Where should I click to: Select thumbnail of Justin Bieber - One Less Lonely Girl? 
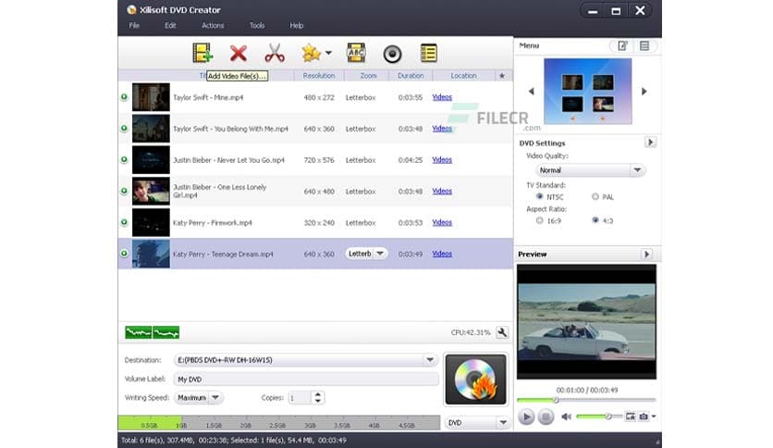[x=151, y=191]
